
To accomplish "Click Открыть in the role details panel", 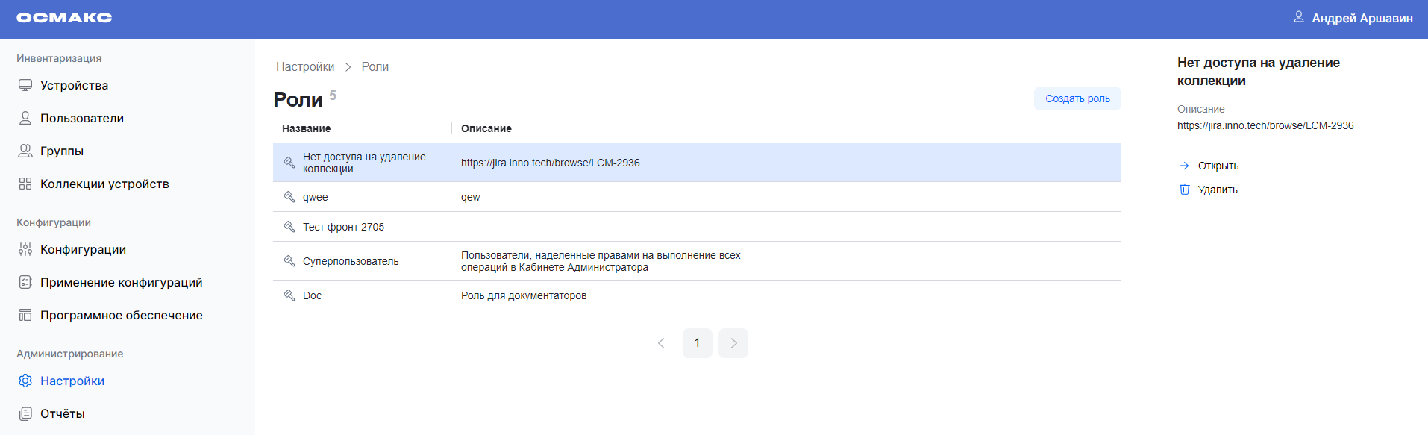I will point(1218,166).
